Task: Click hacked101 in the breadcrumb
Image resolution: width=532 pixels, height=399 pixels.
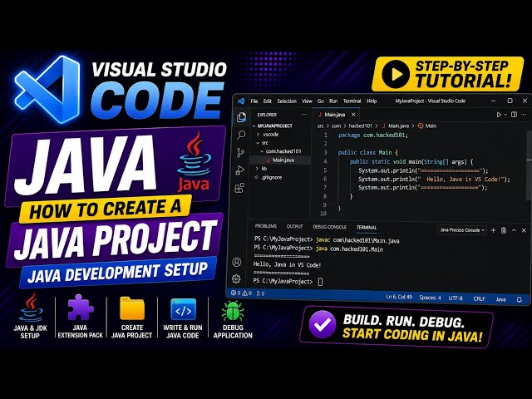Action: click(x=360, y=126)
